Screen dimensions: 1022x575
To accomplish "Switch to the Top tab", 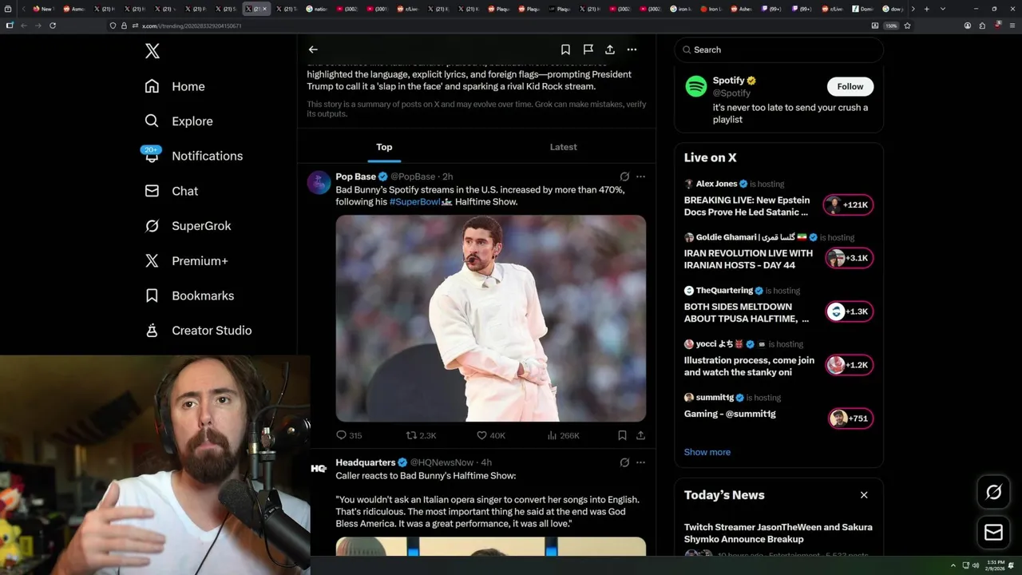I will point(384,147).
